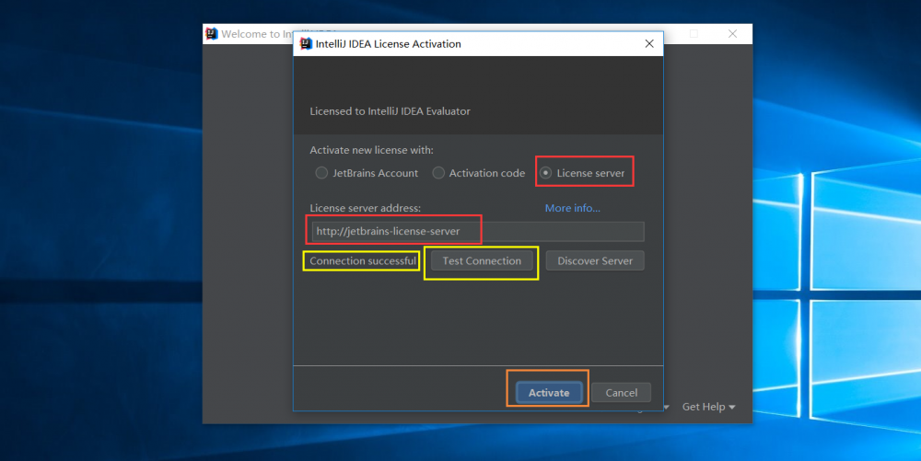Click the IntelliJ icon in Welcome window title
The image size is (921, 461).
[212, 34]
